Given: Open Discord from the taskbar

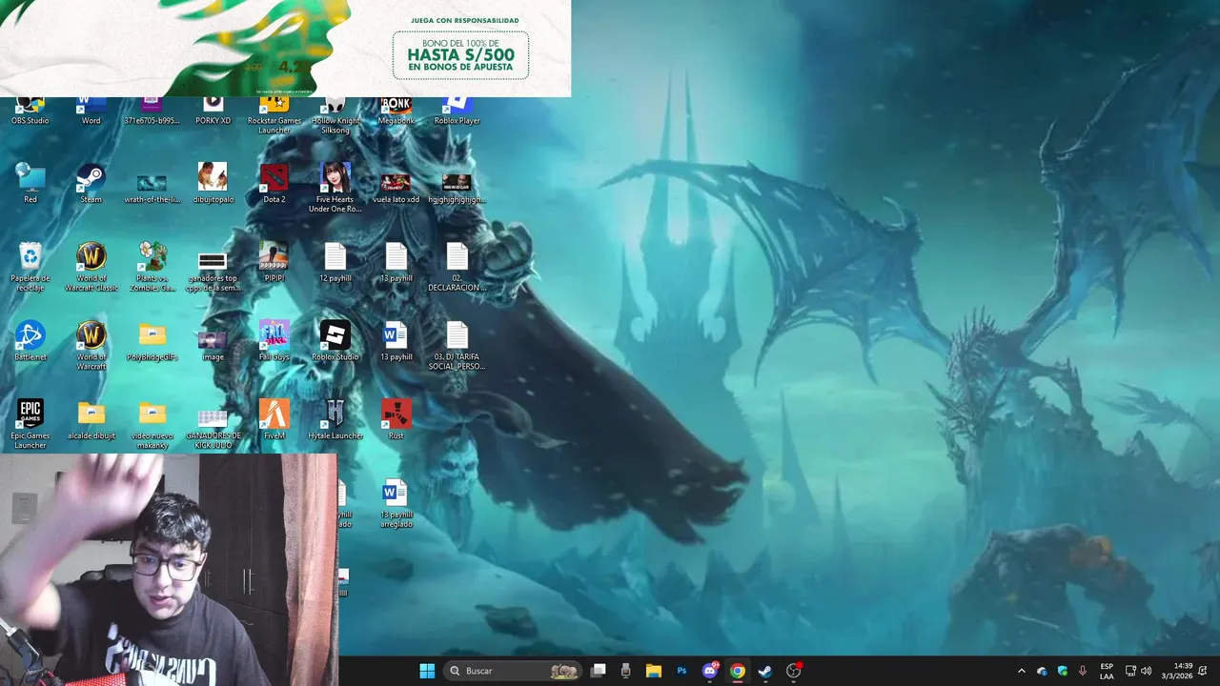Looking at the screenshot, I should 709,671.
